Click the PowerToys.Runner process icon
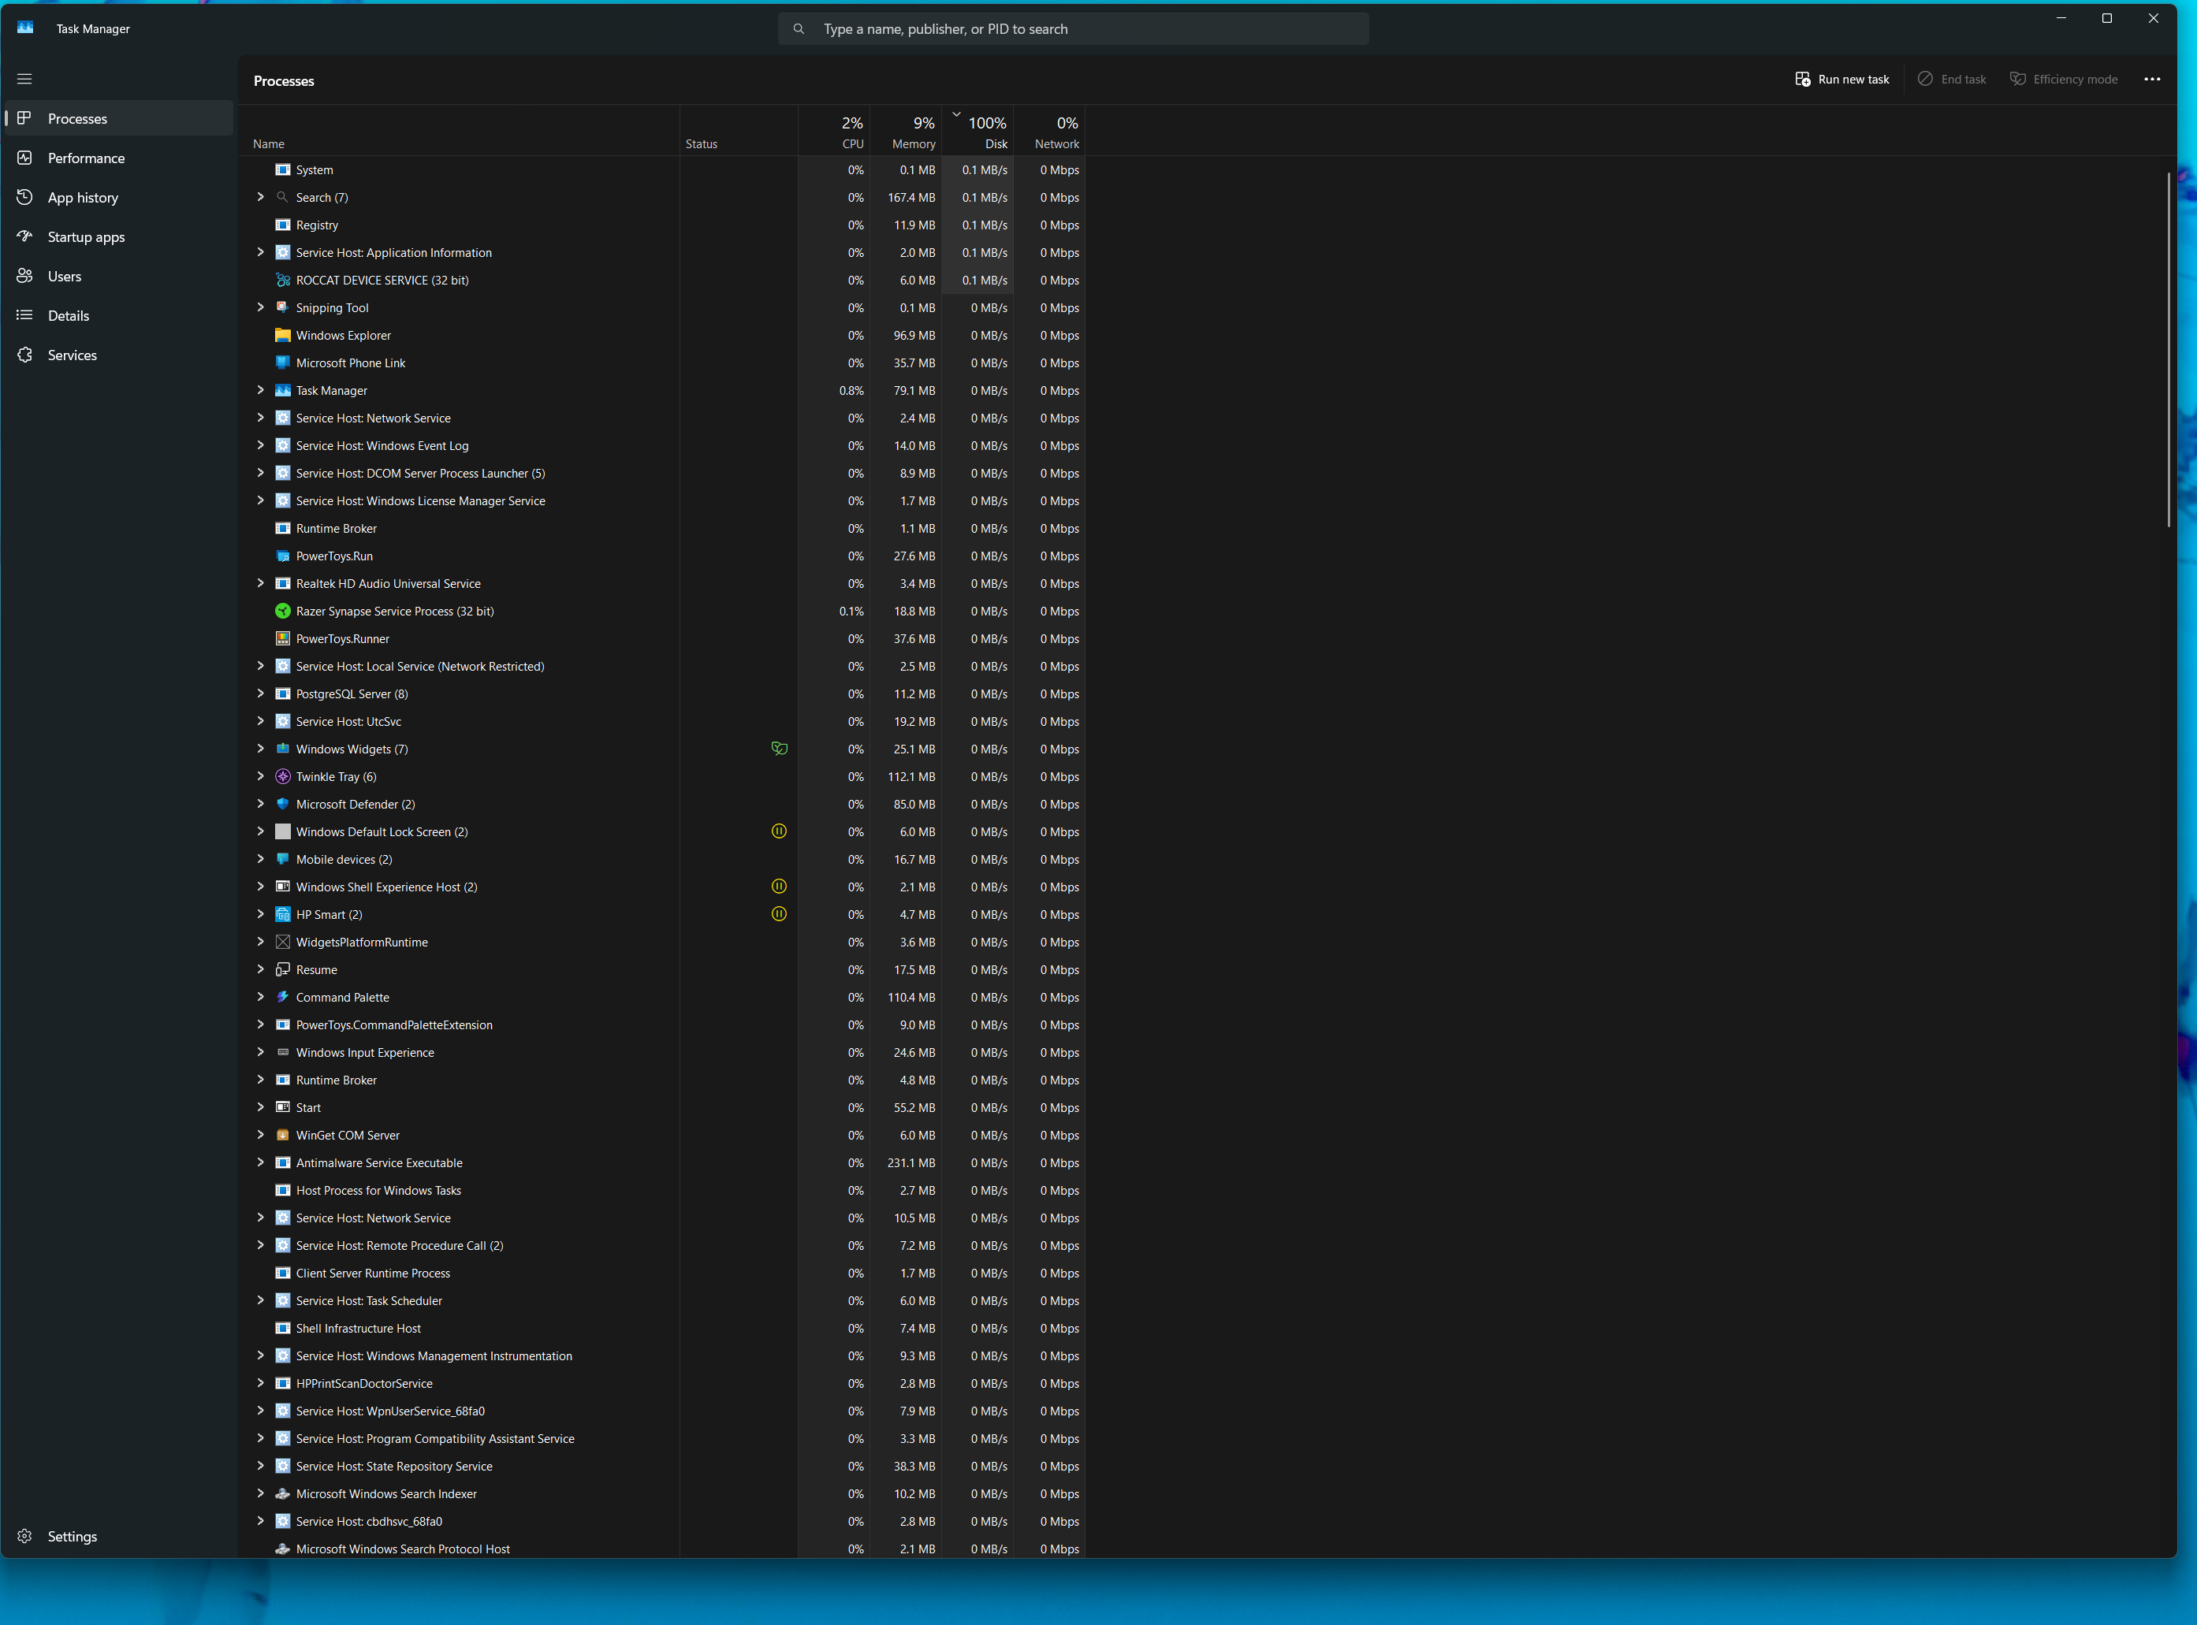Viewport: 2197px width, 1625px height. tap(282, 638)
